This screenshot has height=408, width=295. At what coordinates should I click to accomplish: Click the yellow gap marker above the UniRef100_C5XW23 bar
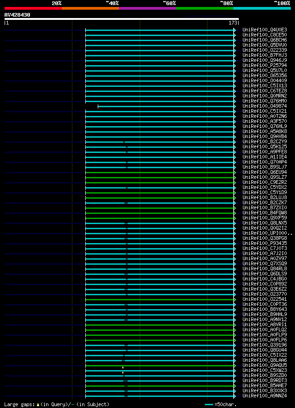coord(123,367)
